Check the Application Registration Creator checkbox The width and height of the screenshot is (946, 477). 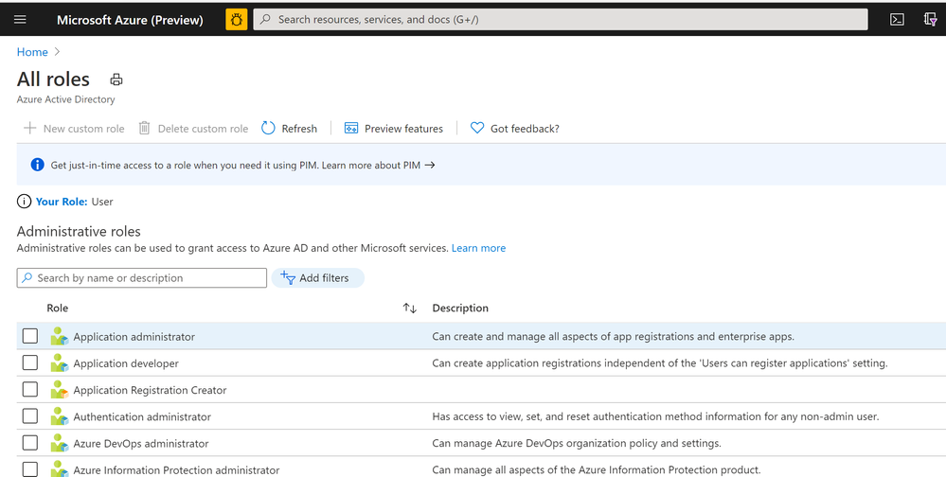(x=30, y=389)
